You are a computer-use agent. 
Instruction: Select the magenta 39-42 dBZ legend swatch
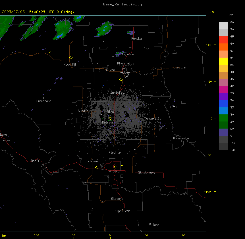(223, 89)
